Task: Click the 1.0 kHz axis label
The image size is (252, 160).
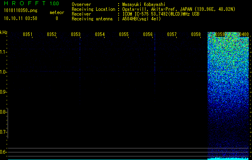Action: (3, 72)
